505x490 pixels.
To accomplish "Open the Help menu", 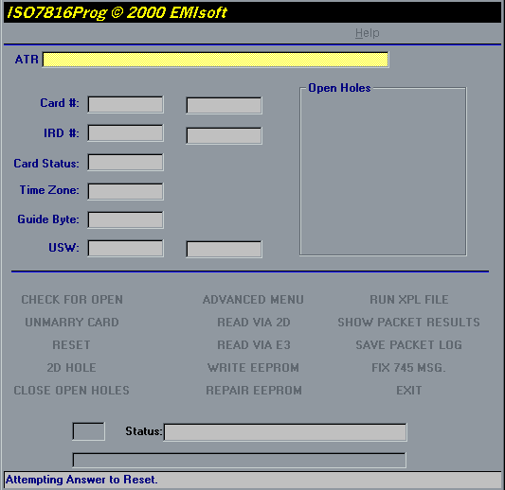I will 368,33.
